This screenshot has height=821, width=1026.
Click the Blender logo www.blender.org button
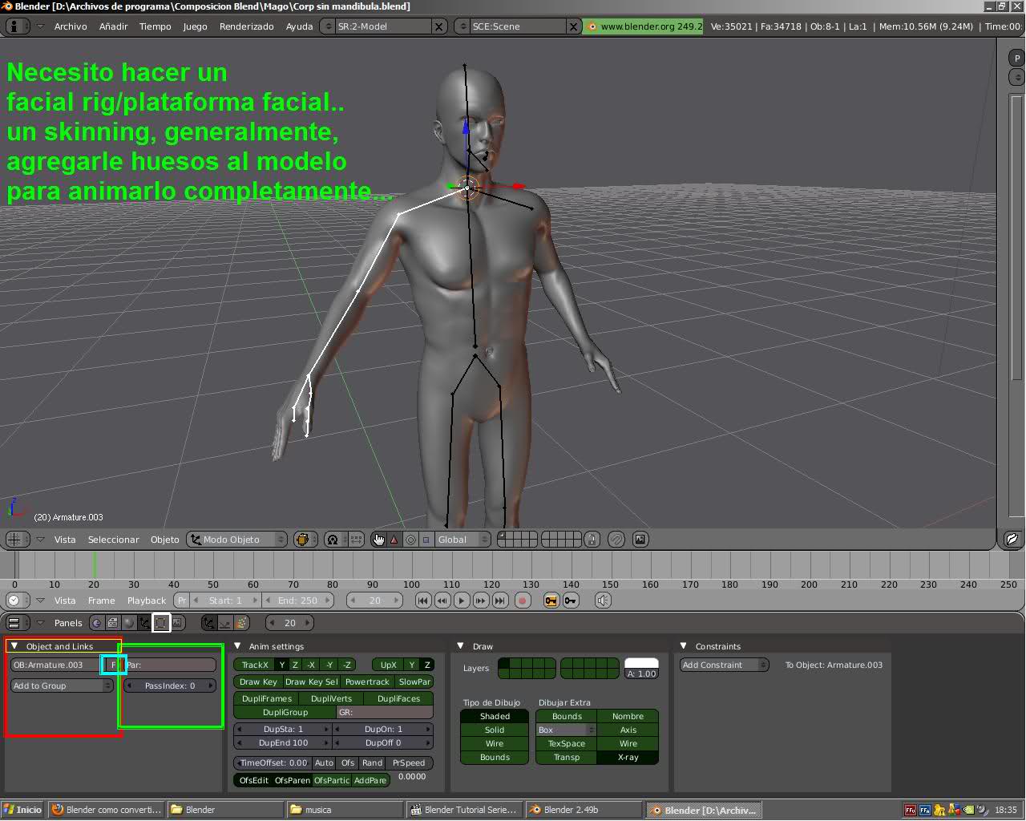(644, 26)
